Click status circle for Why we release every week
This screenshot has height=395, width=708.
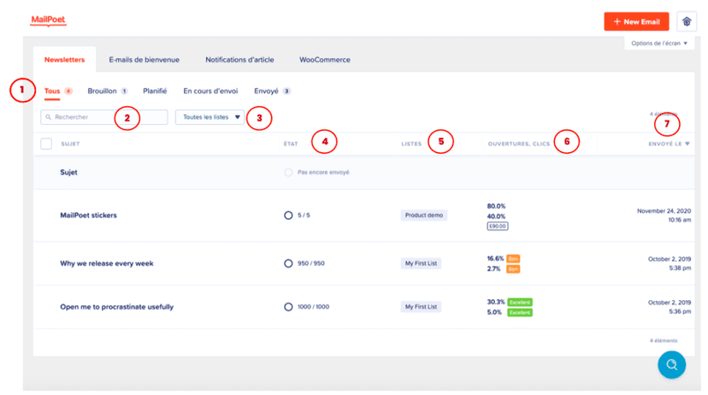pos(288,263)
